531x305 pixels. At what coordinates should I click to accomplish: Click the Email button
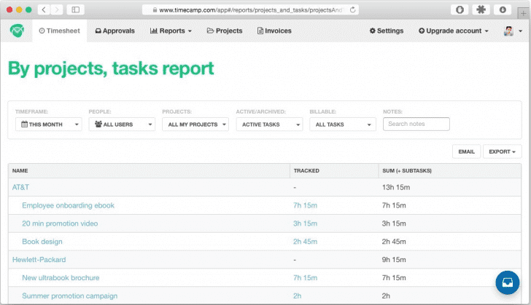tap(465, 151)
